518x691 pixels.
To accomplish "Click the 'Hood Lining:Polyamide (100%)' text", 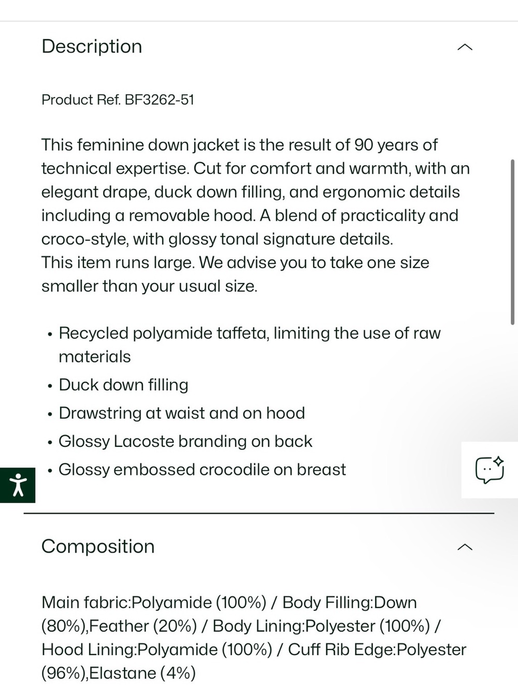I will coord(156,650).
